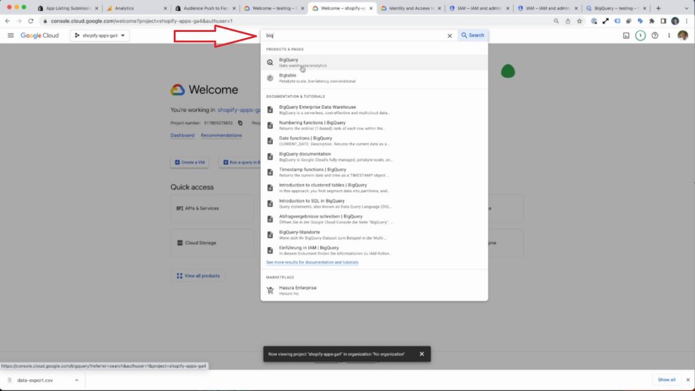The height and width of the screenshot is (391, 695).
Task: Click View all products
Action: coord(198,276)
